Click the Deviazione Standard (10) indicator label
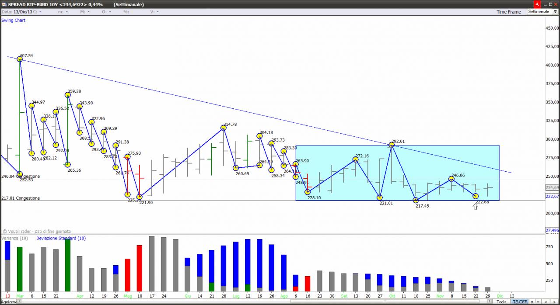This screenshot has width=560, height=305. tap(61, 238)
